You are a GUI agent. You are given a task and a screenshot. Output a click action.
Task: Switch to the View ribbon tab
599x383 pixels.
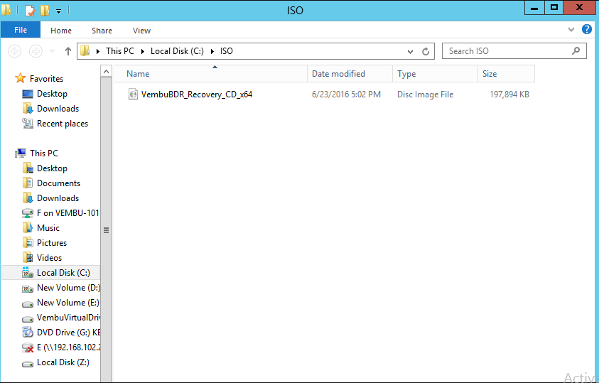pos(141,31)
